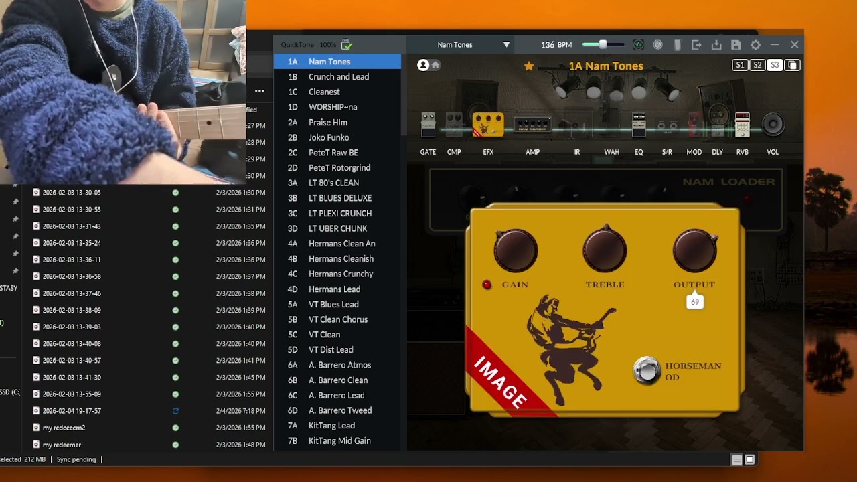Open the RVB reverb pedal
This screenshot has height=482, width=857.
[x=742, y=125]
